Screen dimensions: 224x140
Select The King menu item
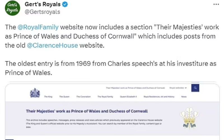coord(48,97)
